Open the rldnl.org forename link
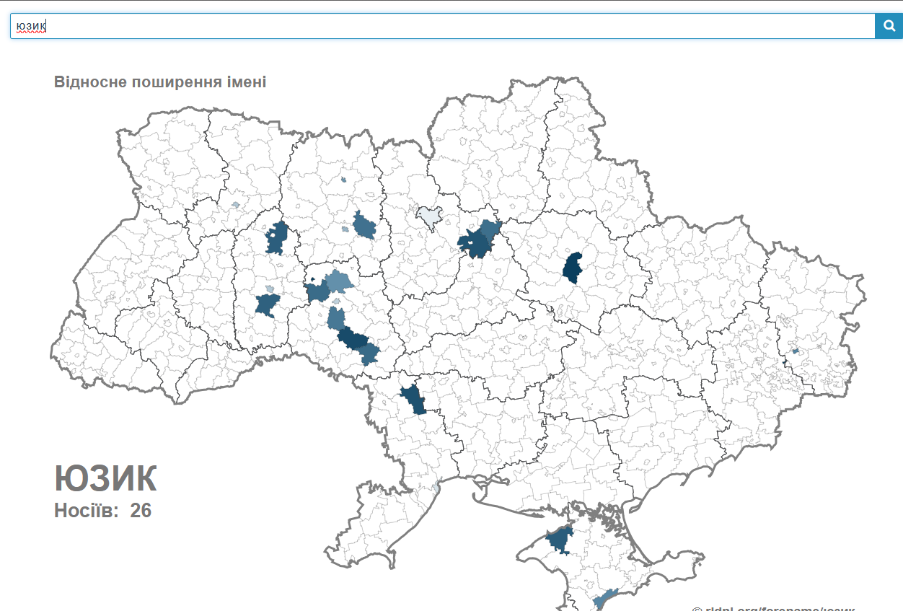 (x=773, y=607)
